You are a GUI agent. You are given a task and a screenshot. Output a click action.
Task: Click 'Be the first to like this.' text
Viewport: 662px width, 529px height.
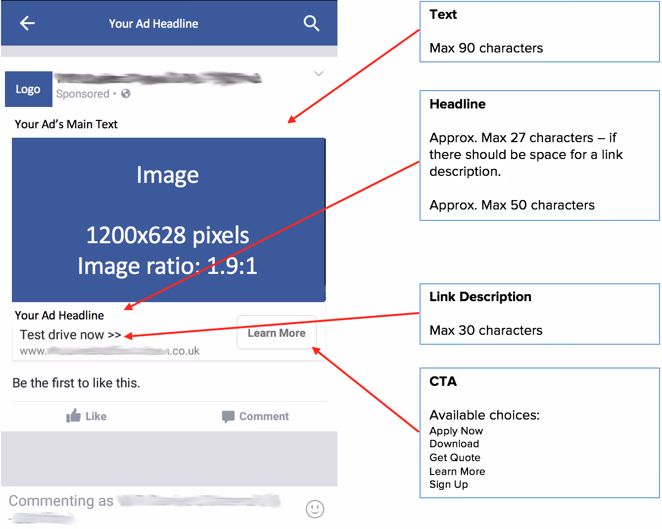(x=76, y=383)
